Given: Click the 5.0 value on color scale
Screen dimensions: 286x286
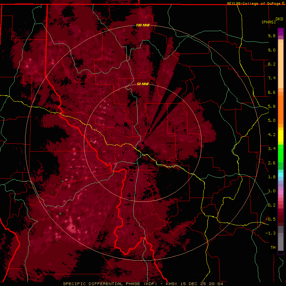Looking at the screenshot, I should 272,120.
